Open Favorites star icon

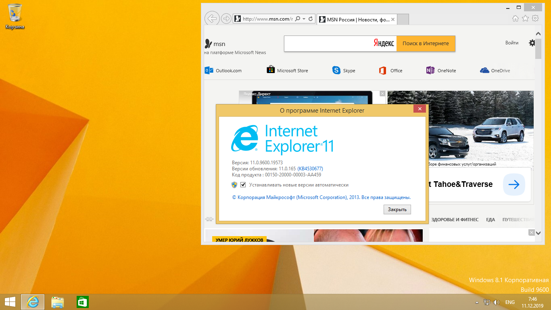click(x=525, y=18)
